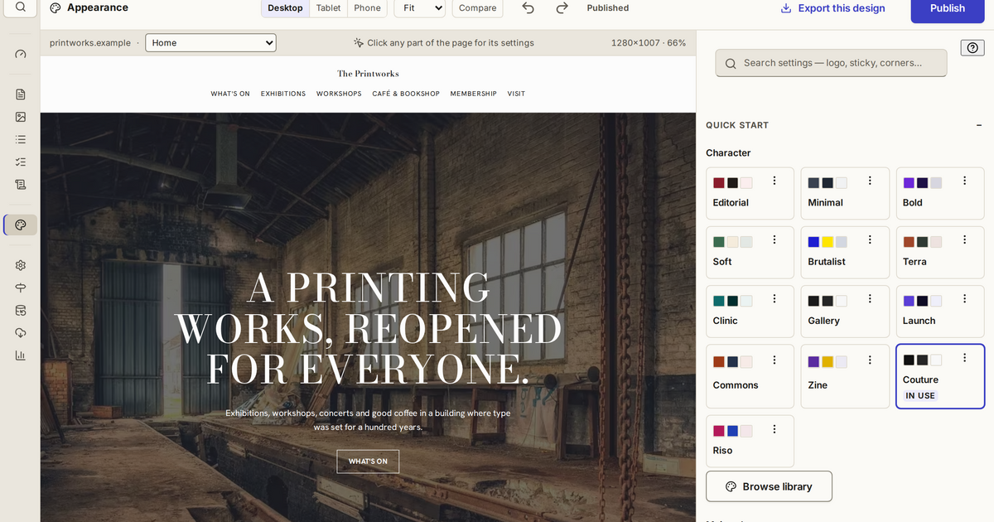Image resolution: width=994 pixels, height=522 pixels.
Task: Click the help question mark icon
Action: pos(972,48)
